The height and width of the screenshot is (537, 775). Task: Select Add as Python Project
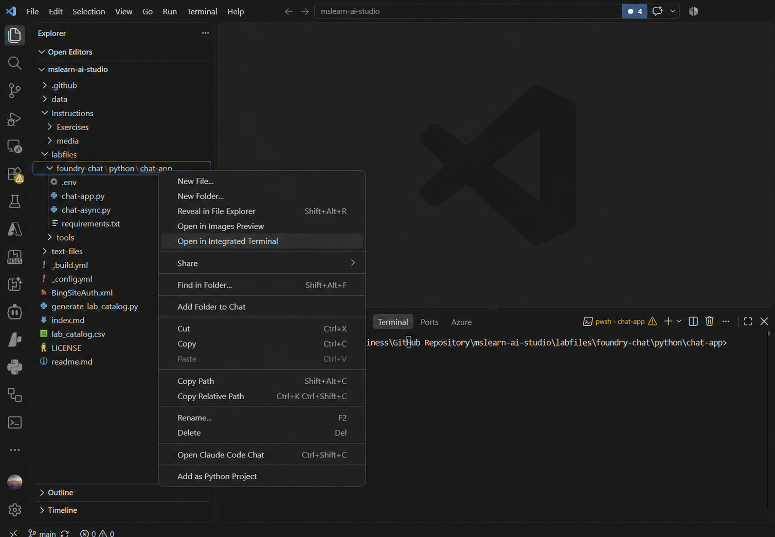tap(262, 476)
